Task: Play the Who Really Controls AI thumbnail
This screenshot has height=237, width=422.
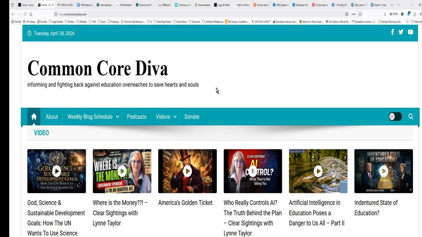Action: tap(253, 171)
